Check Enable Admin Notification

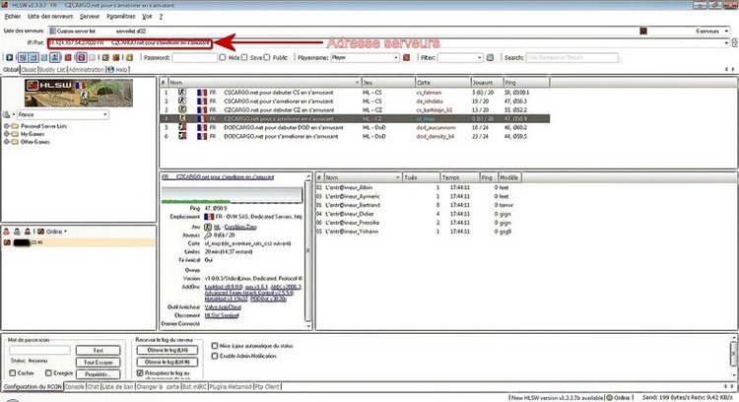click(215, 356)
